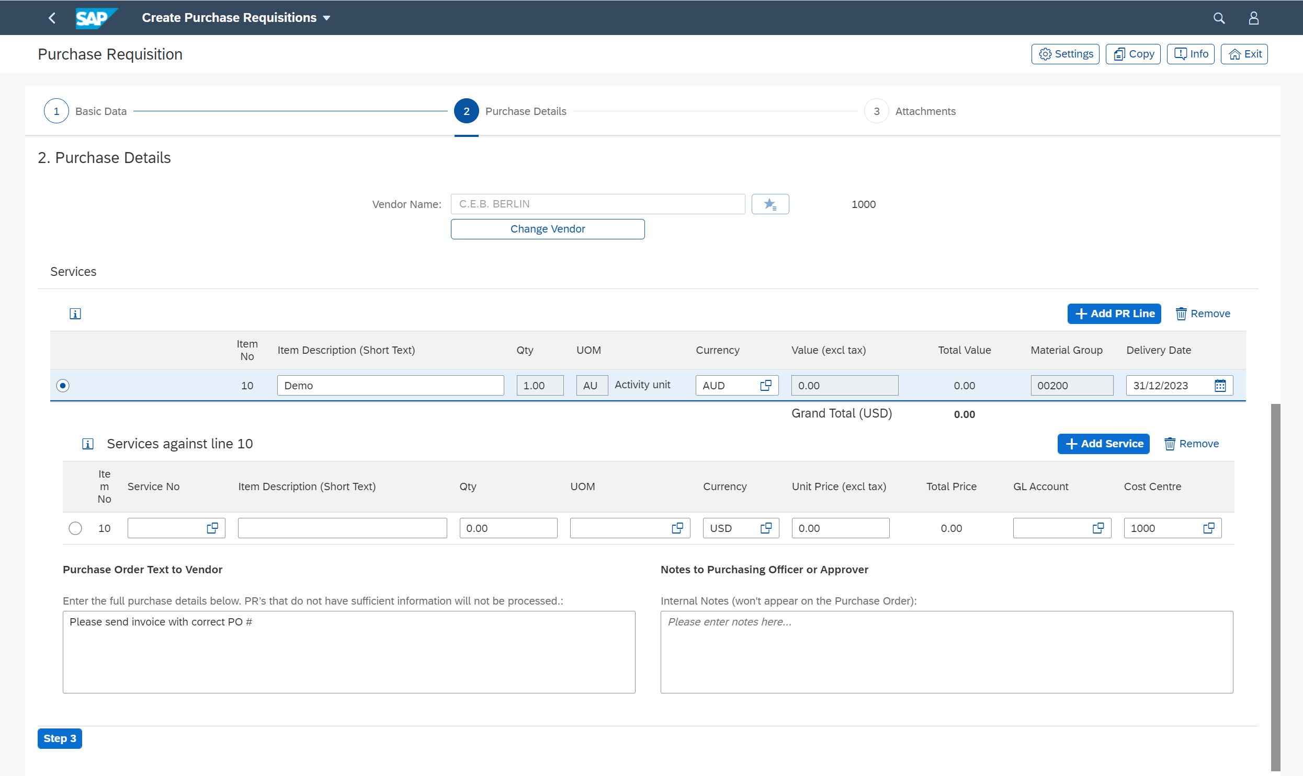Click the info icon above the Services table
Image resolution: width=1303 pixels, height=776 pixels.
(75, 313)
